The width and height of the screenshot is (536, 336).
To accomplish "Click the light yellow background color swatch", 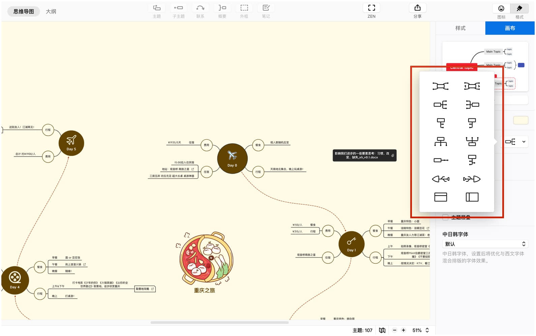I will click(520, 120).
